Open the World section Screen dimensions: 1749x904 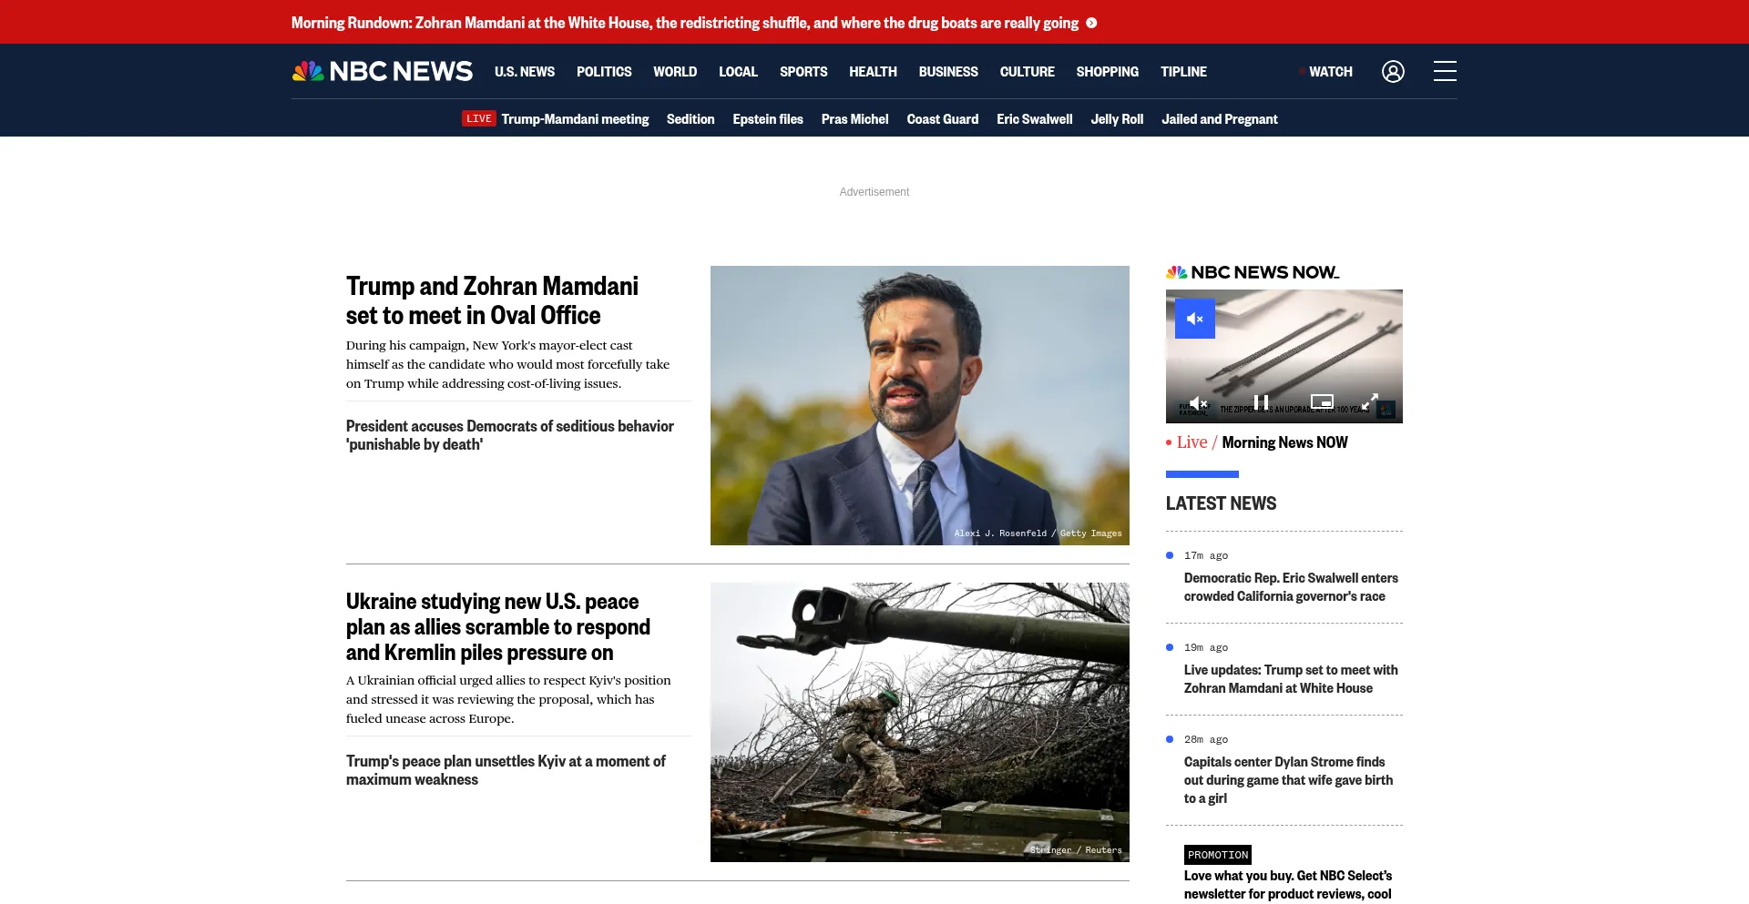pos(675,71)
